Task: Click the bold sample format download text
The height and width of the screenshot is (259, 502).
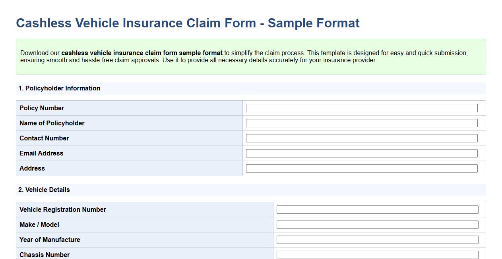Action: pyautogui.click(x=141, y=53)
